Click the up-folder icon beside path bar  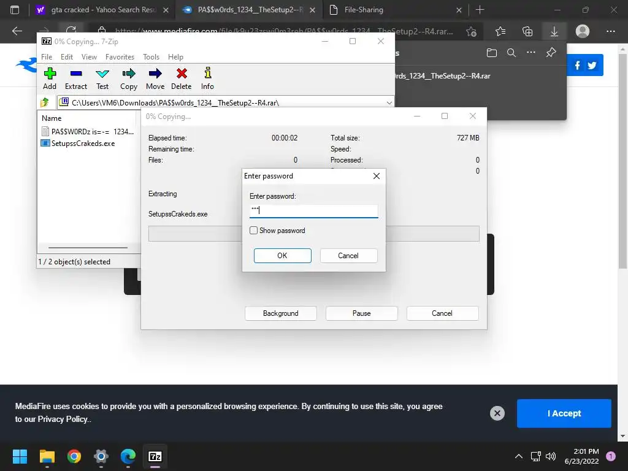click(44, 102)
